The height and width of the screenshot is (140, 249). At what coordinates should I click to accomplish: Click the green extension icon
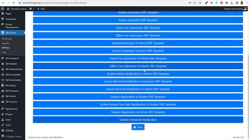coord(216,3)
